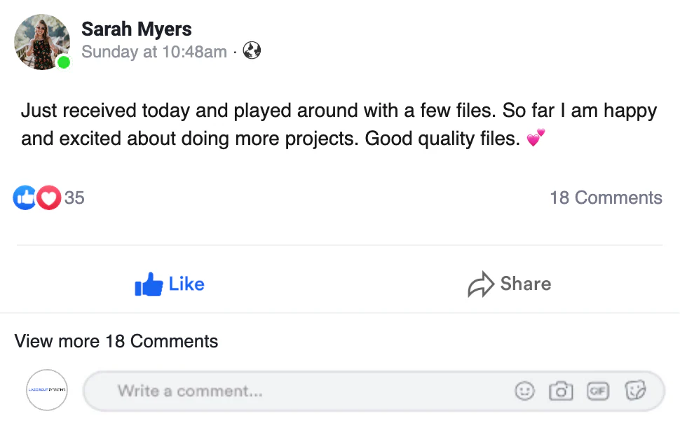680x423 pixels.
Task: Expand View more 18 Comments
Action: (116, 342)
